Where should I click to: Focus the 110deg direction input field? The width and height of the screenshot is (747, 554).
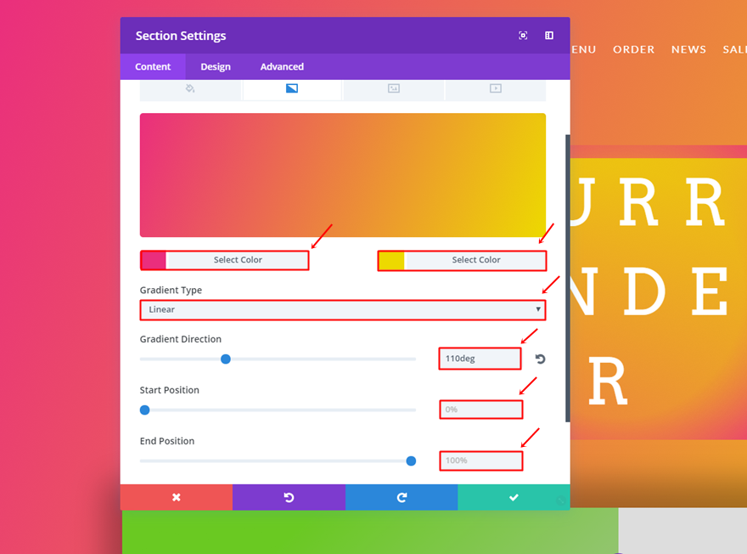click(x=480, y=359)
